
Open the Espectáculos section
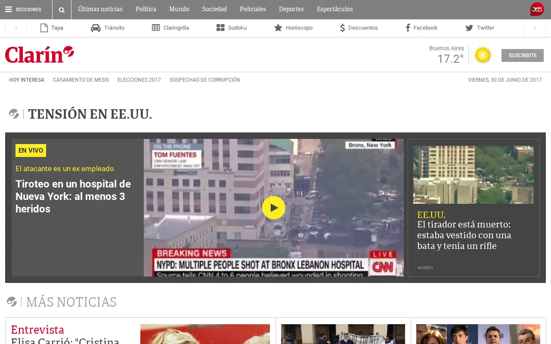(335, 9)
